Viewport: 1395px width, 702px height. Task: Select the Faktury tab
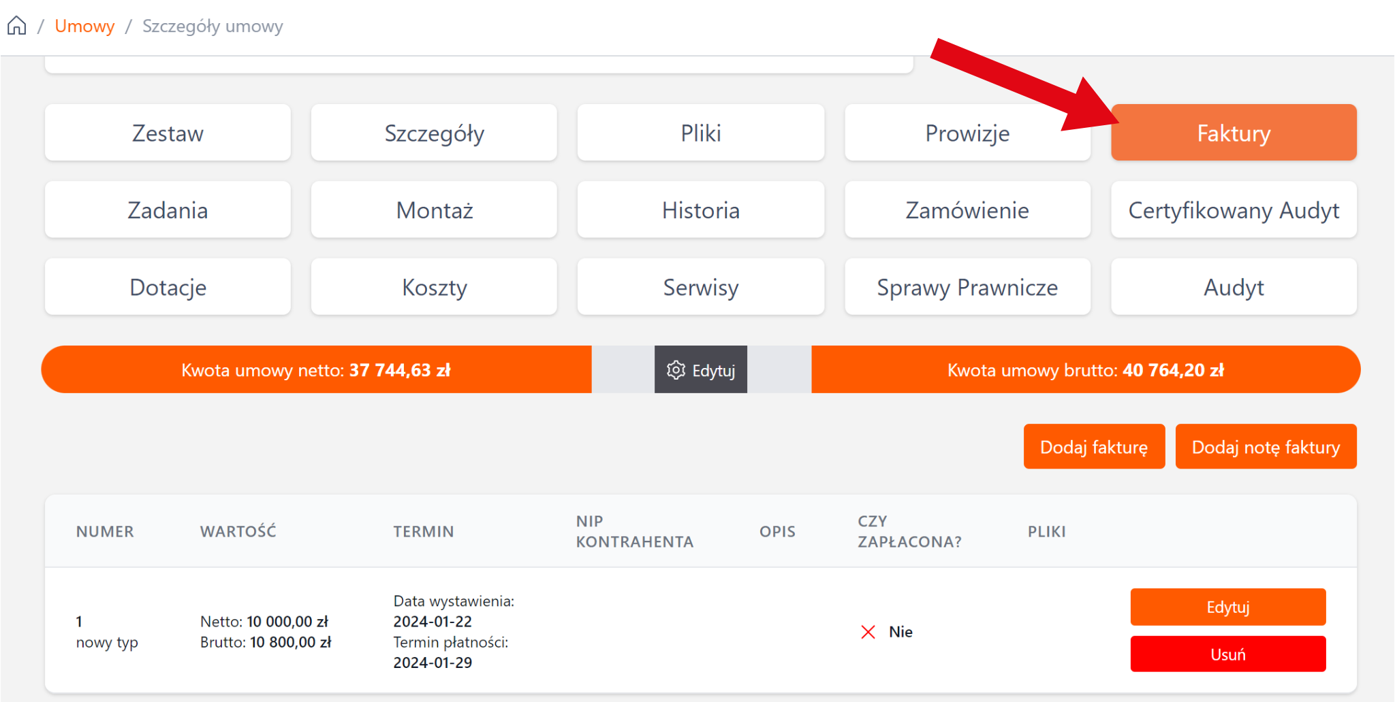(x=1233, y=133)
